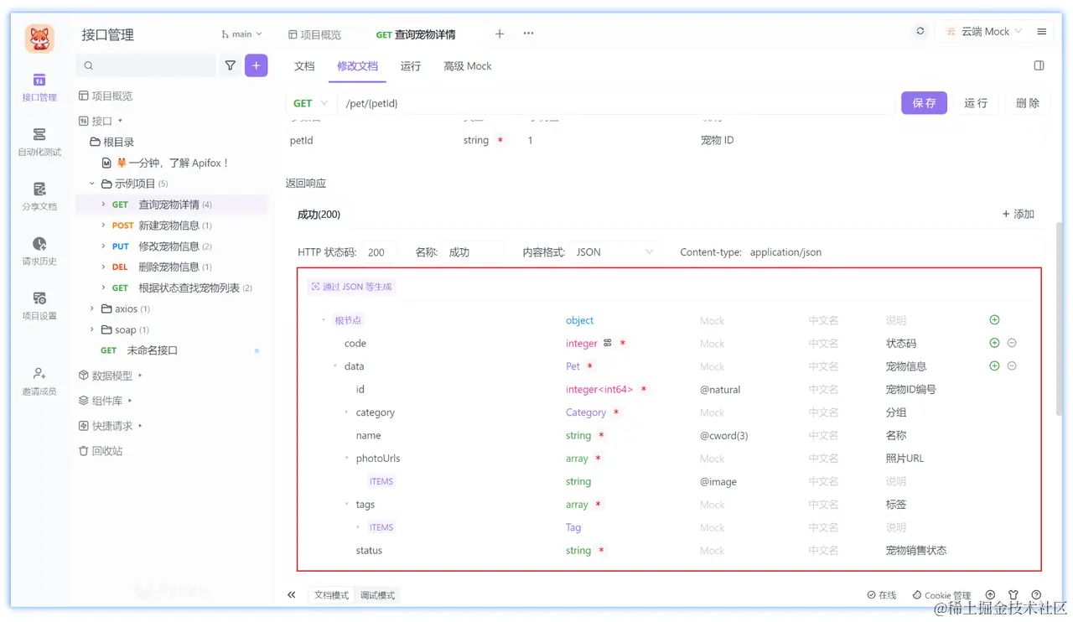Click the refresh icon near 云端 Mock
Screen dimensions: 1073x622
coord(920,32)
